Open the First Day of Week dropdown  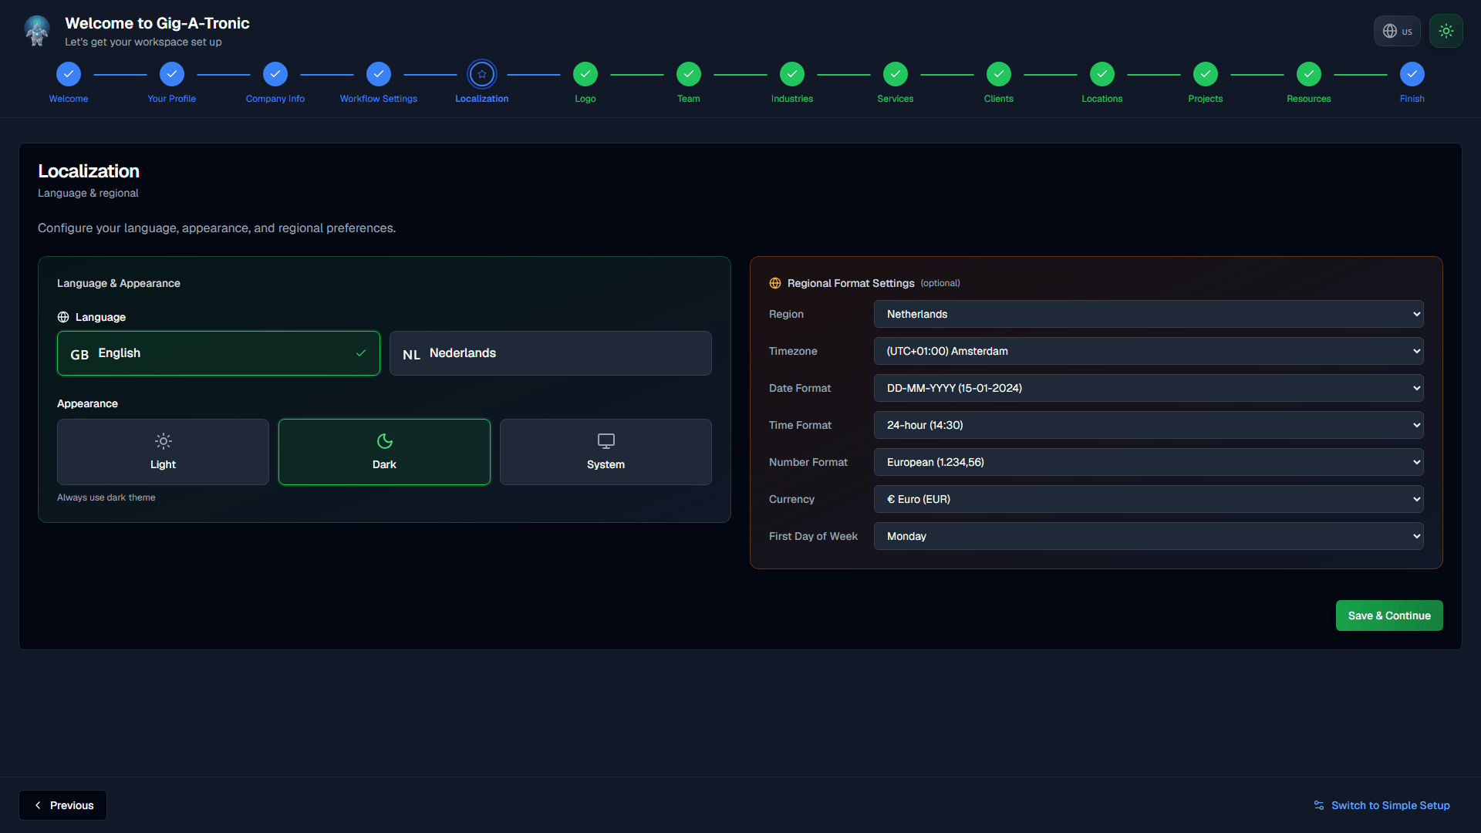pos(1149,536)
